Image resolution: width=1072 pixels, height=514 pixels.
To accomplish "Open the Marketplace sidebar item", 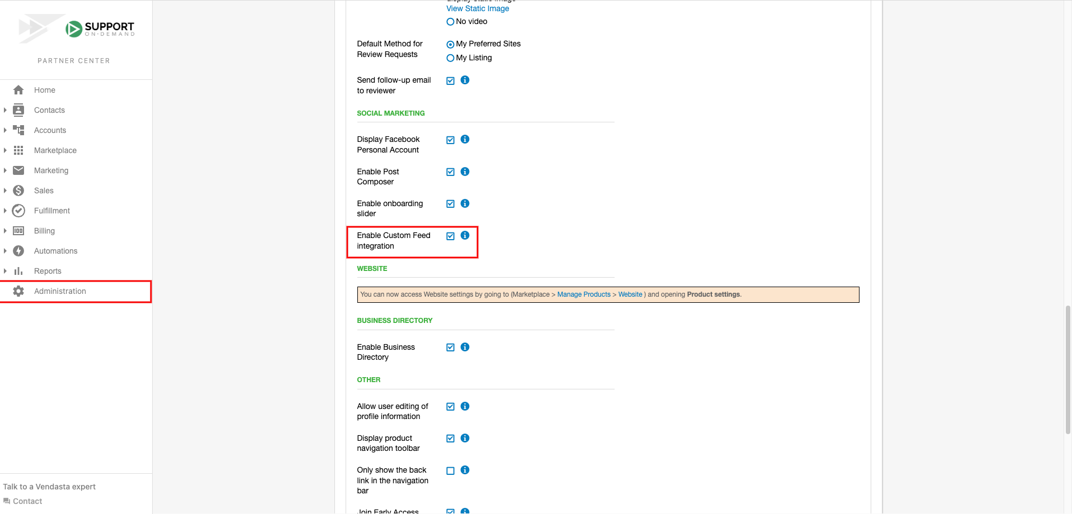I will [76, 150].
